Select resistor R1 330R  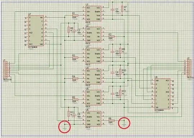click(75, 15)
